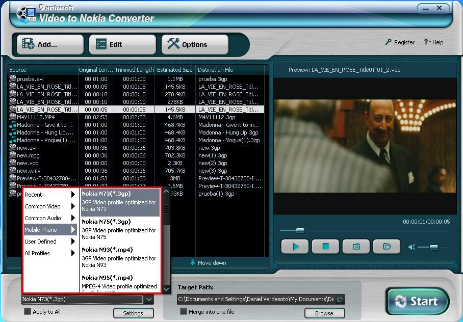
Task: Close the converter window
Action: click(x=440, y=8)
